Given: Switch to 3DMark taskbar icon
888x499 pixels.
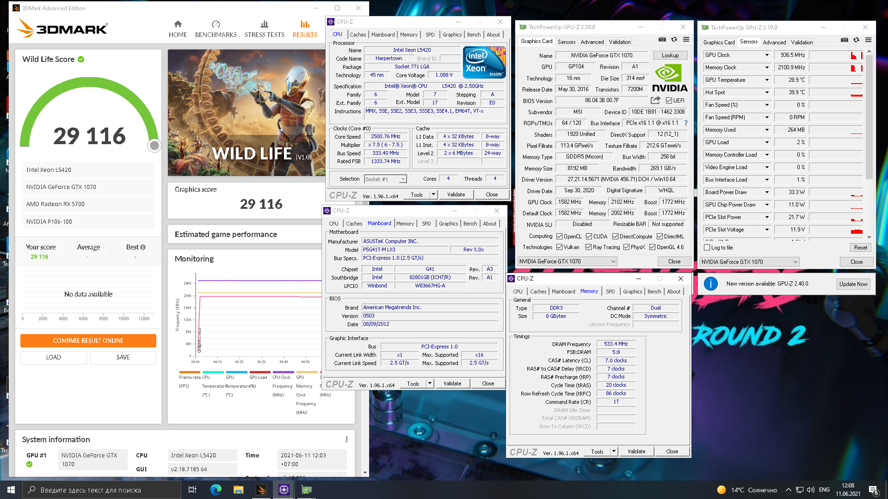Looking at the screenshot, I should tap(261, 490).
